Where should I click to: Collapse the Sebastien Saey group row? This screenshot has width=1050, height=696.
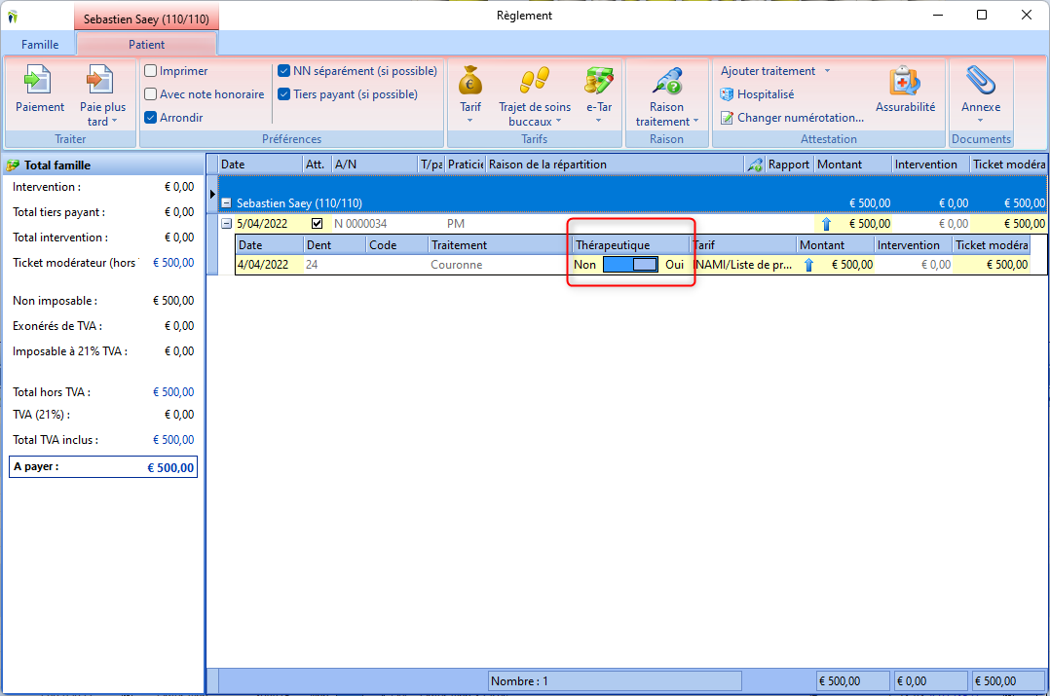pyautogui.click(x=226, y=202)
